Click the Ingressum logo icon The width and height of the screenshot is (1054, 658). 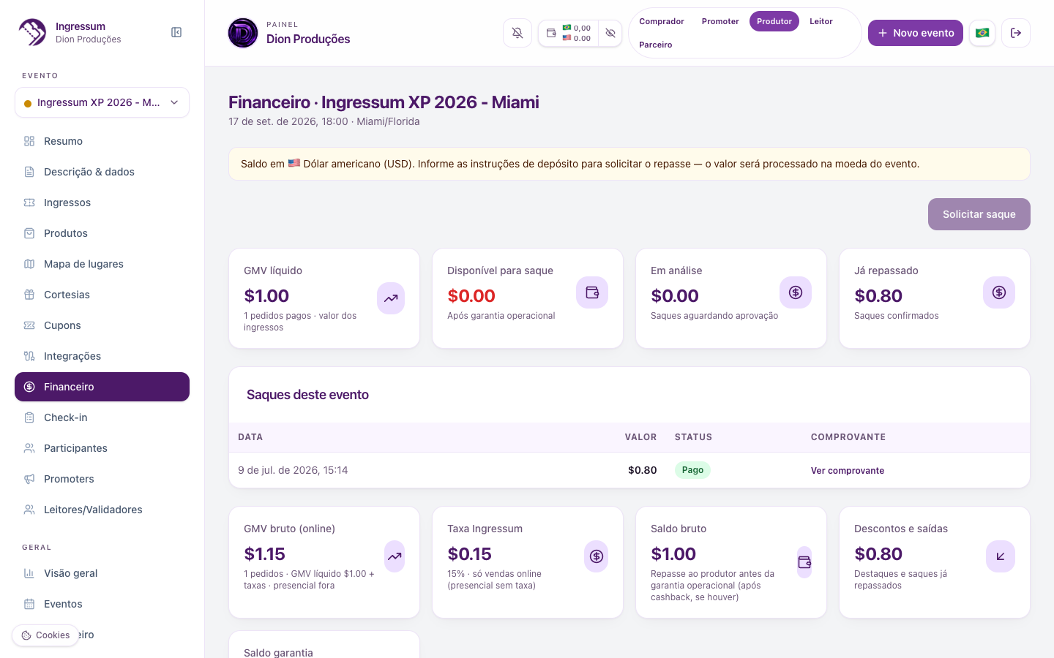pyautogui.click(x=32, y=32)
